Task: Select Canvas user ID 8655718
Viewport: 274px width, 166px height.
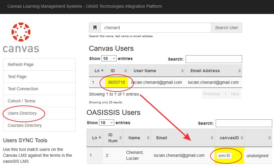Action: click(x=117, y=82)
